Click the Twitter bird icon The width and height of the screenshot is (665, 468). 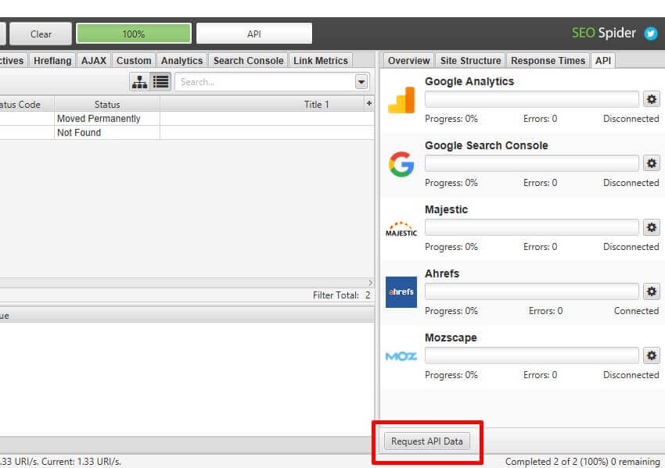point(650,34)
